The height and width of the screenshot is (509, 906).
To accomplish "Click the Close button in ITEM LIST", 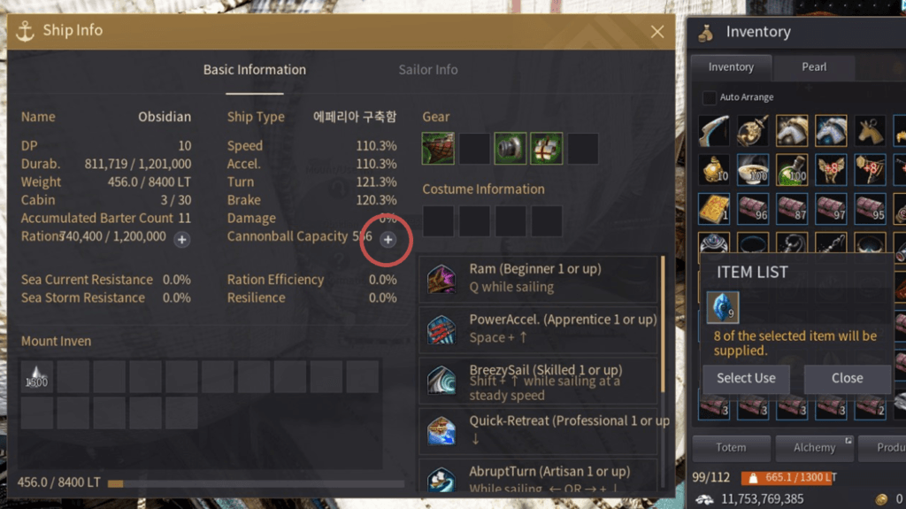I will 847,378.
